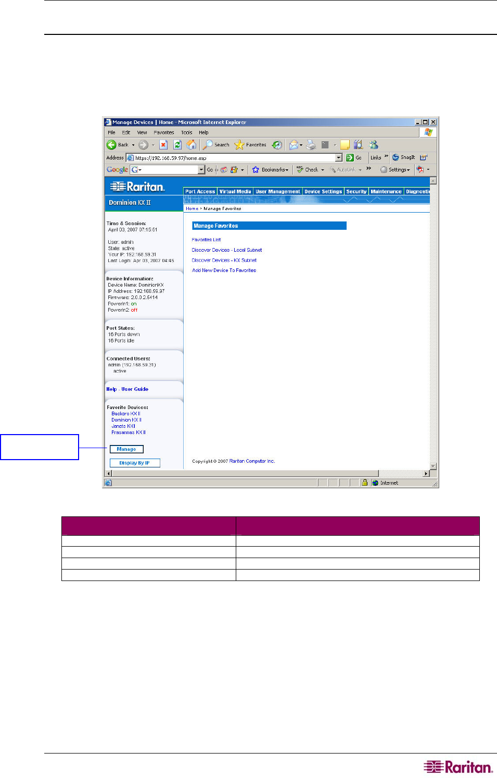Click the security padlock in status bar
Image resolution: width=497 pixels, height=778 pixels.
coord(365,483)
